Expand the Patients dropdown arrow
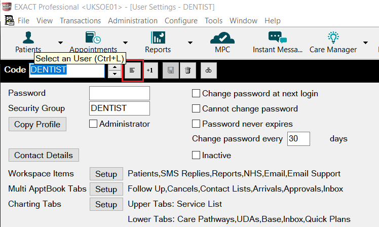379x227 pixels. [x=60, y=43]
